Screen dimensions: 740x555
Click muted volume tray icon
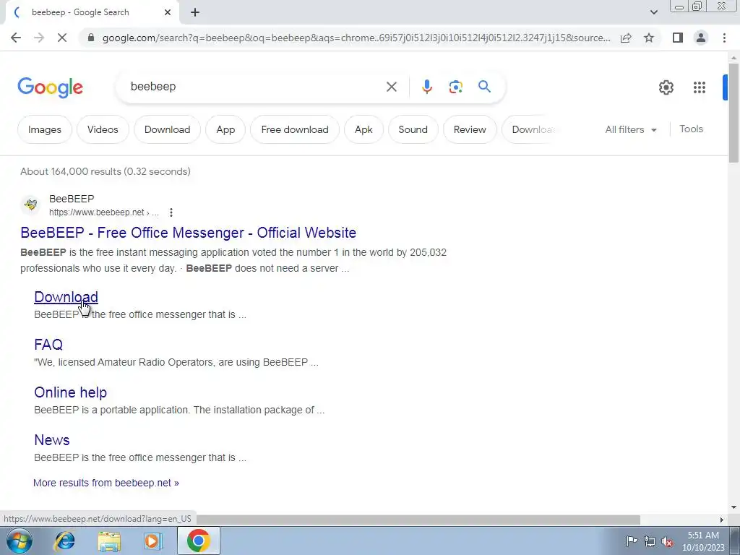[x=667, y=541]
